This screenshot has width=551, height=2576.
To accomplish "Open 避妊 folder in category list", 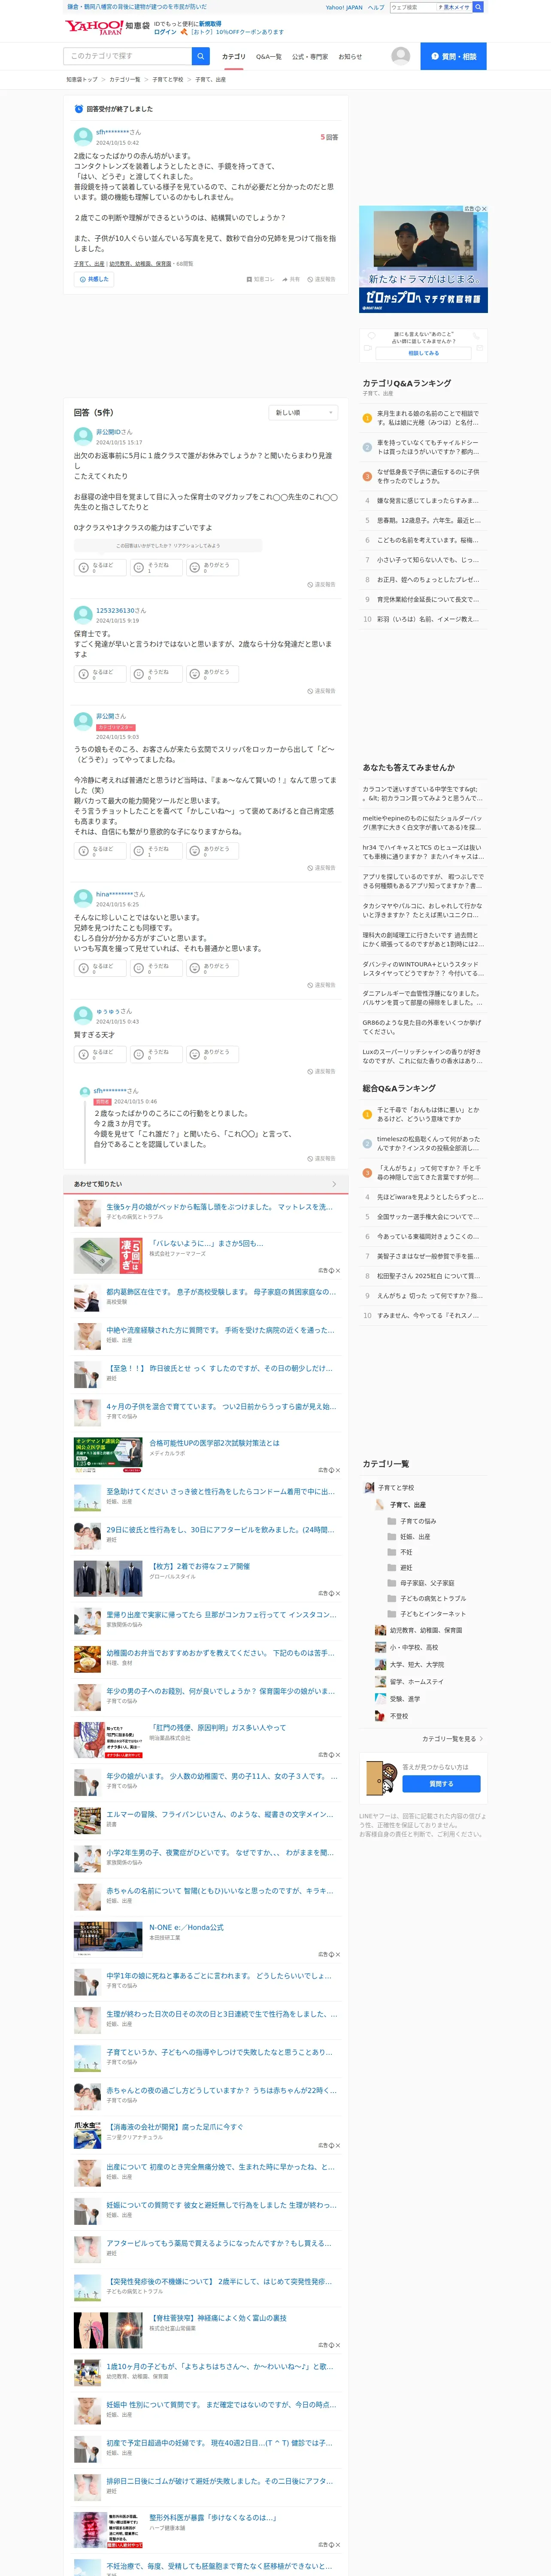I will pyautogui.click(x=399, y=1568).
